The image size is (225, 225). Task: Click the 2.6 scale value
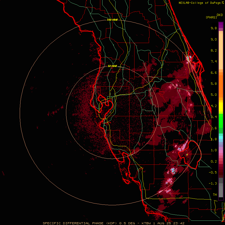[x=214, y=128]
